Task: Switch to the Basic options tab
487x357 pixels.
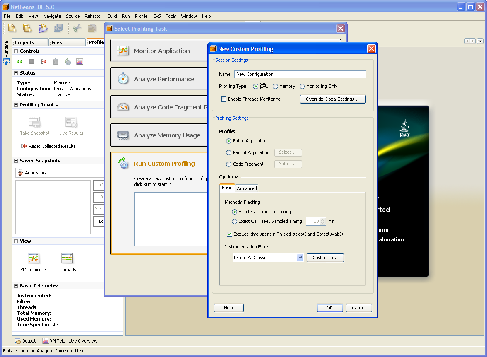Action: pos(227,188)
